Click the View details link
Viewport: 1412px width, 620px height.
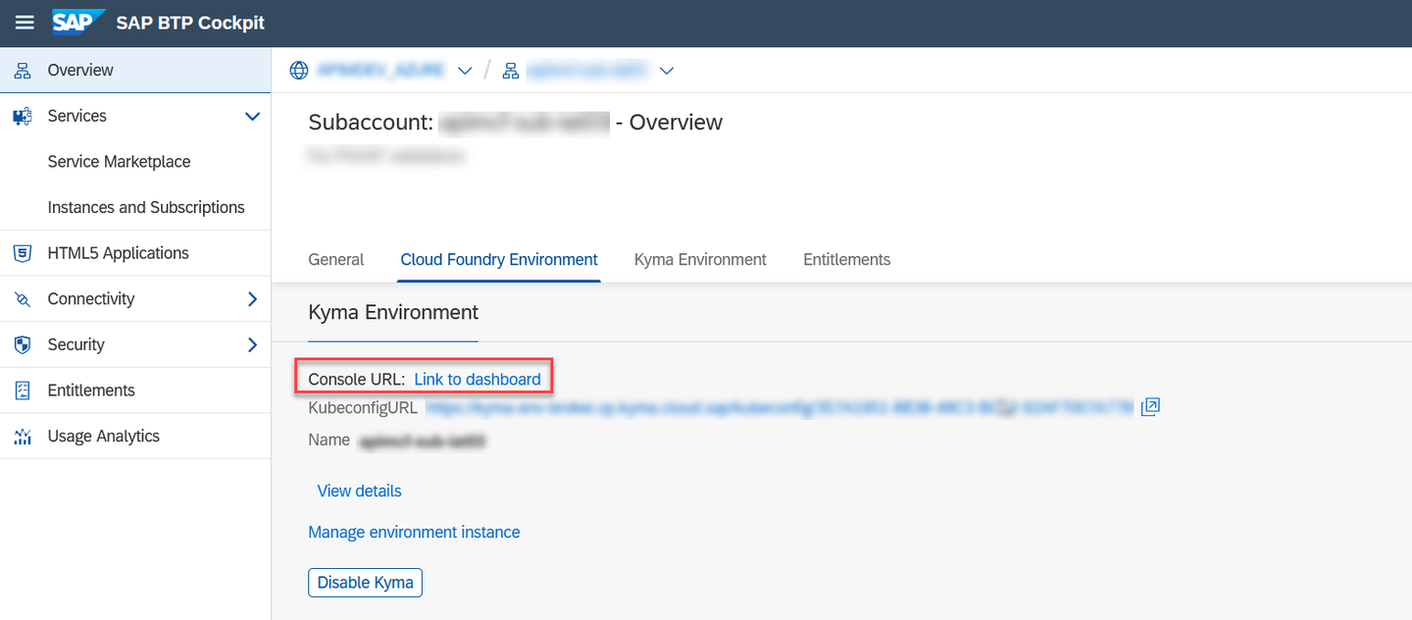click(359, 491)
